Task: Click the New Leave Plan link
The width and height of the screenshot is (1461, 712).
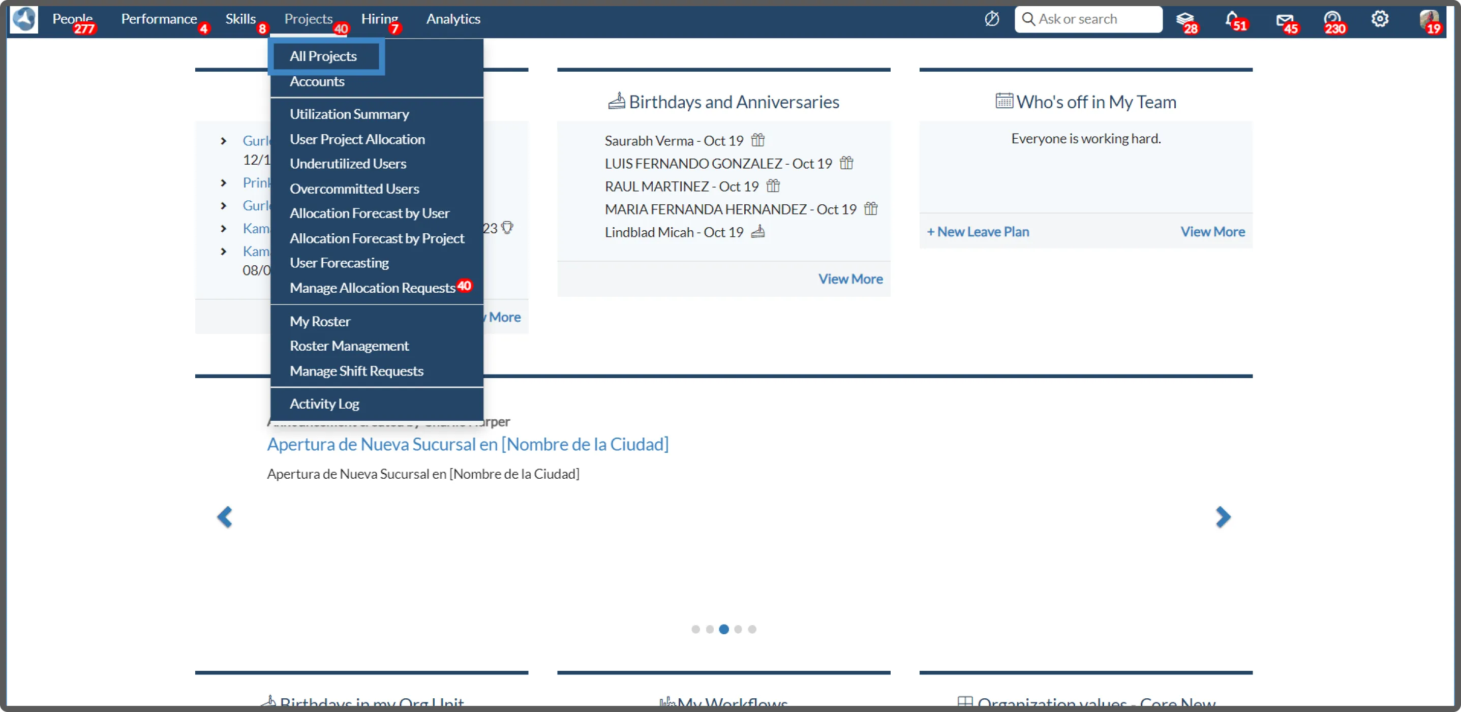Action: tap(978, 232)
